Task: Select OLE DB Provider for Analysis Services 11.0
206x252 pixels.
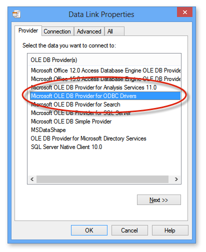Action: (x=105, y=87)
